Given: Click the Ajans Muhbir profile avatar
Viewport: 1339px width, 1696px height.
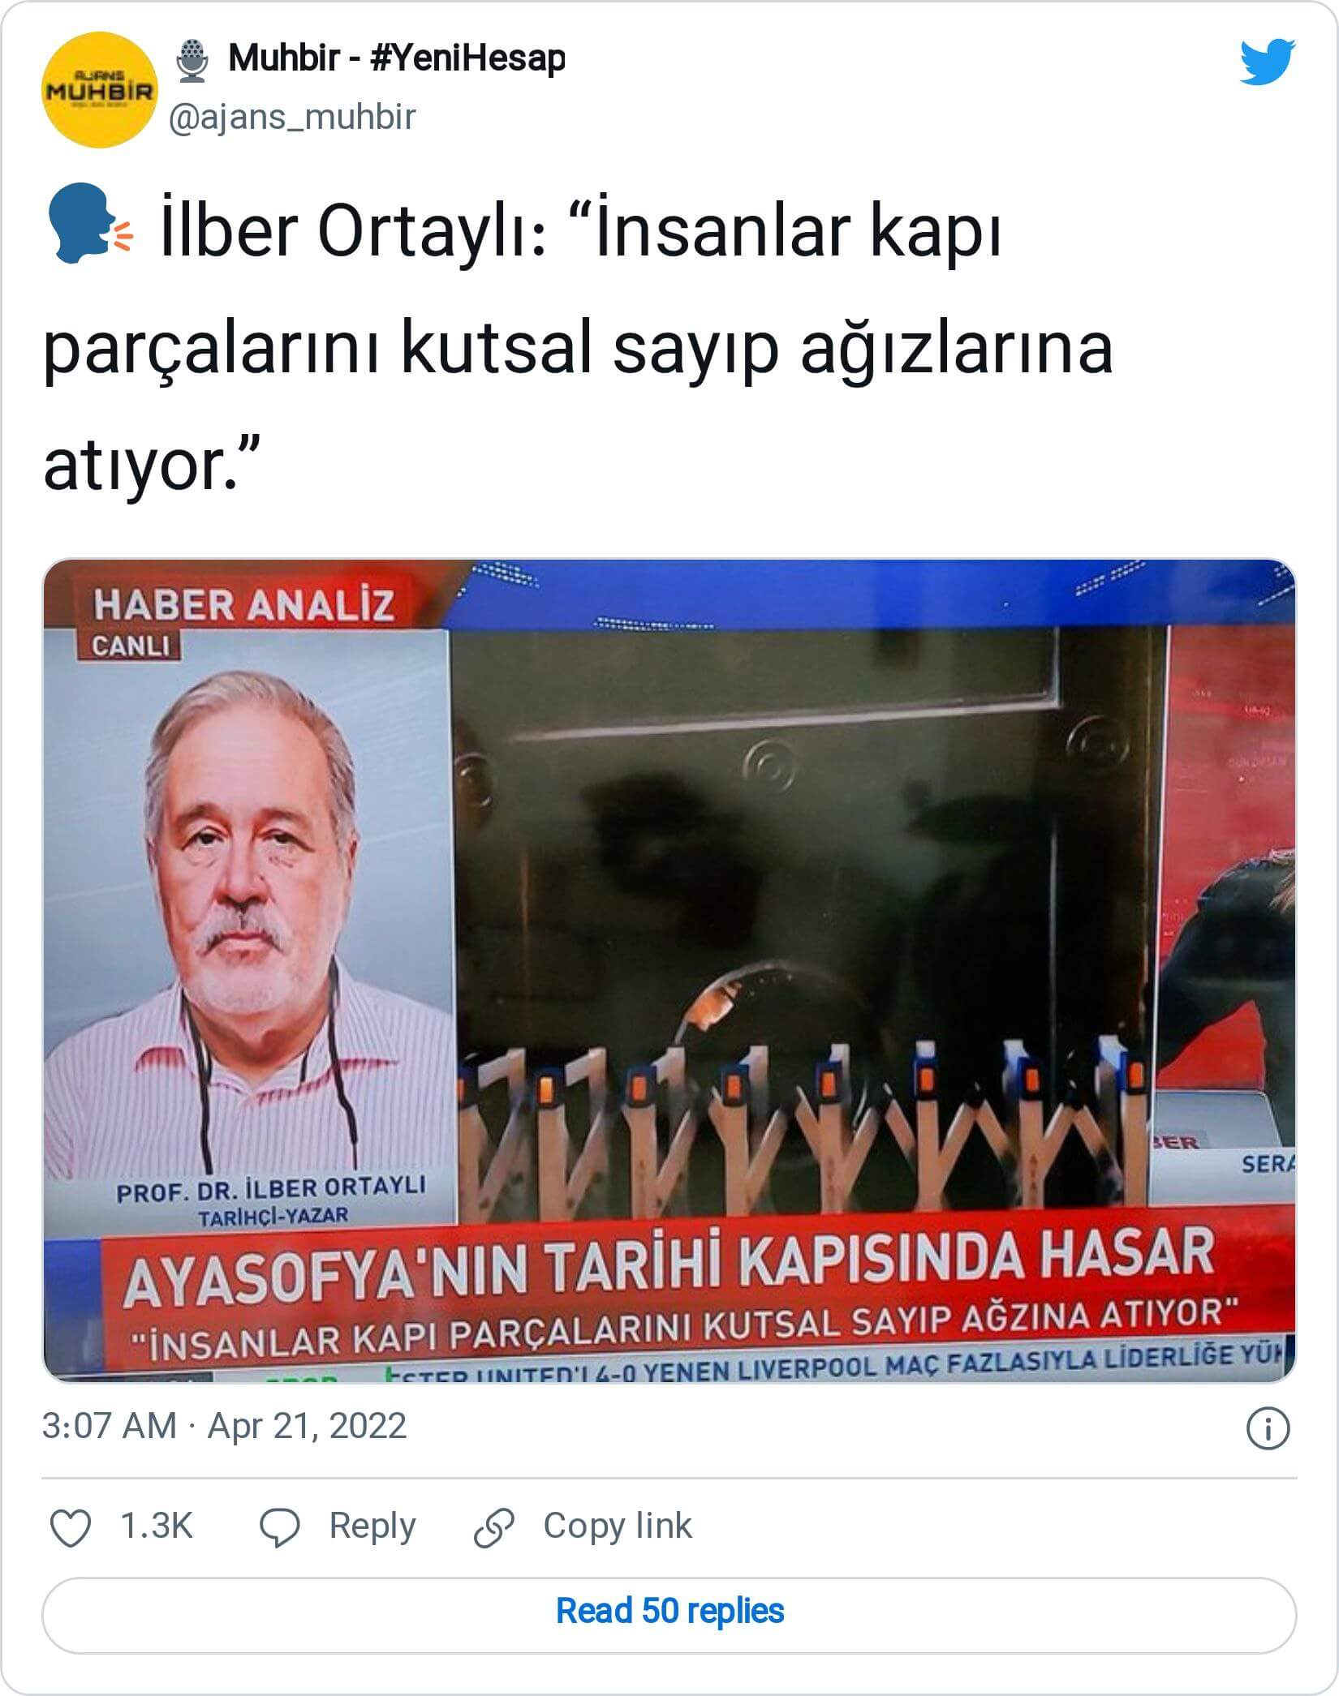Looking at the screenshot, I should (x=100, y=89).
